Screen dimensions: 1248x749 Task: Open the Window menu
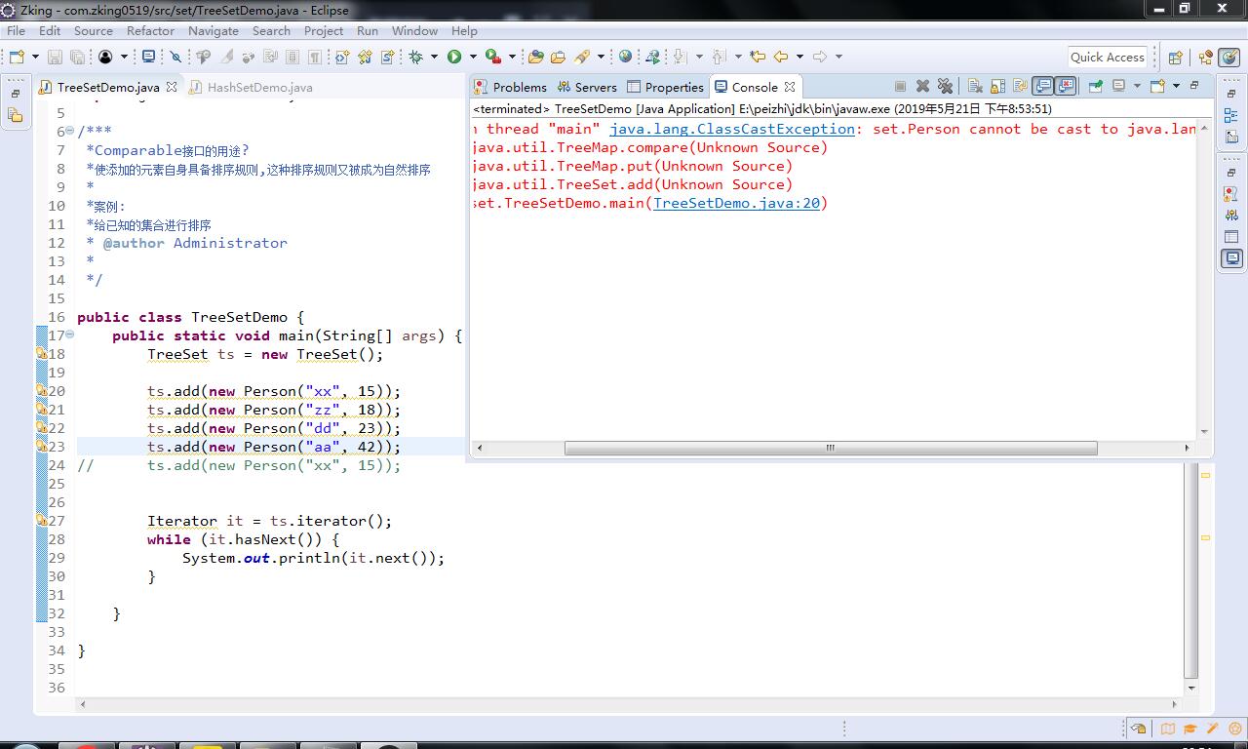pos(414,30)
